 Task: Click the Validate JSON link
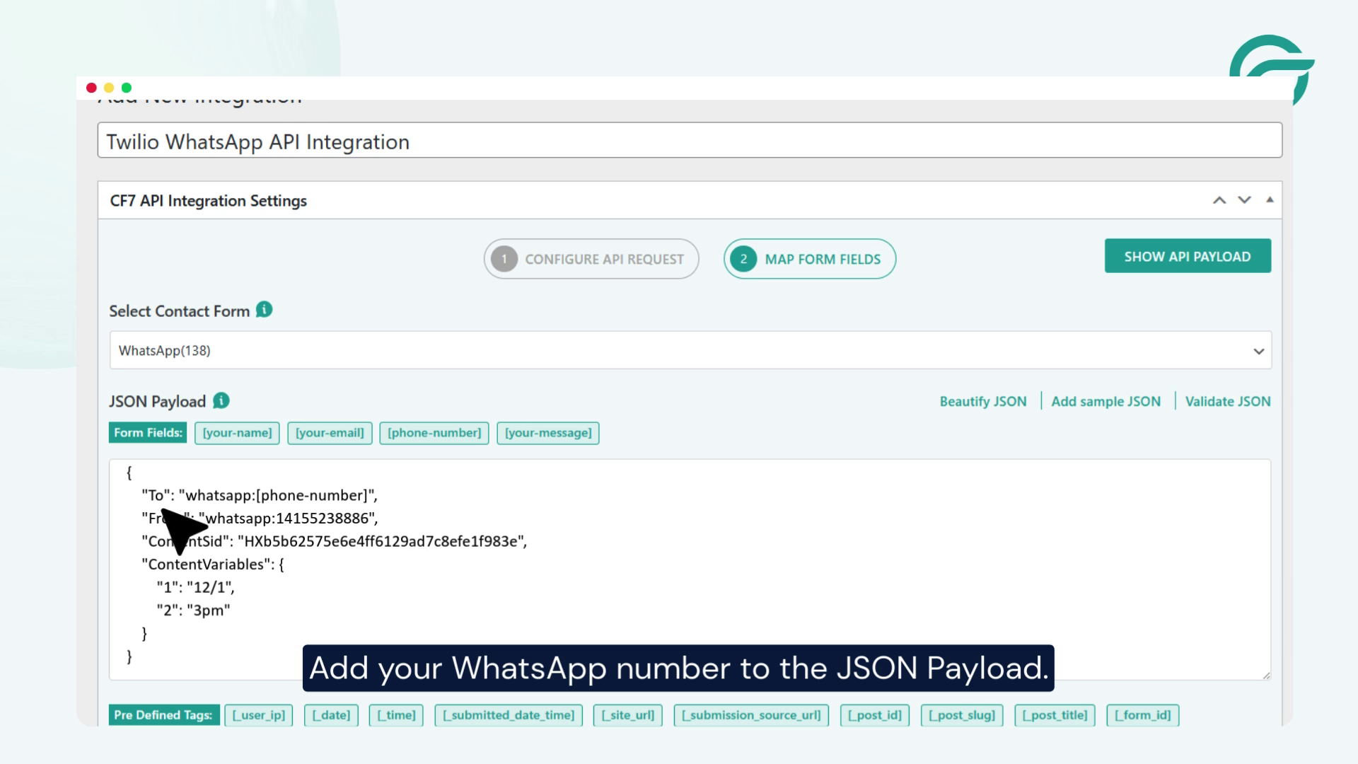tap(1229, 401)
